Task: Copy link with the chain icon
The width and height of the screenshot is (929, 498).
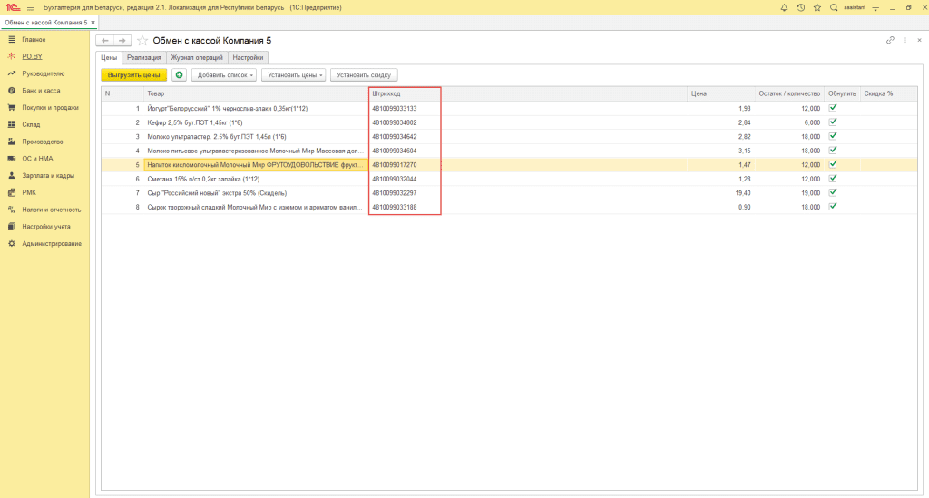Action: [x=890, y=40]
